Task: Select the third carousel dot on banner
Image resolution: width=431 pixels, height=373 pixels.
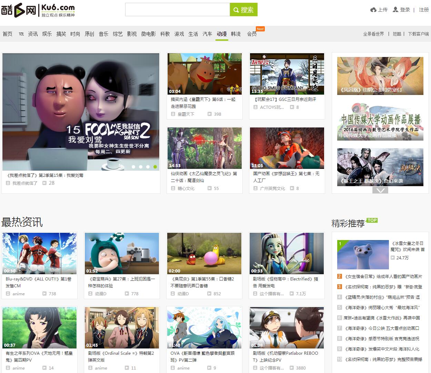Action: [148, 167]
